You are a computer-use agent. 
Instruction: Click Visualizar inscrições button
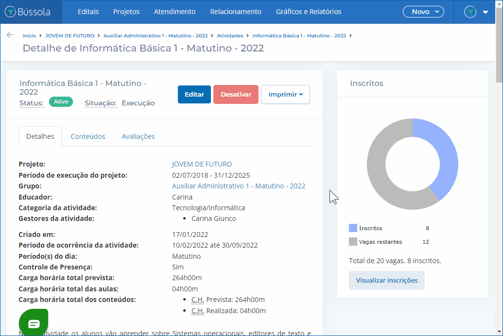[387, 280]
